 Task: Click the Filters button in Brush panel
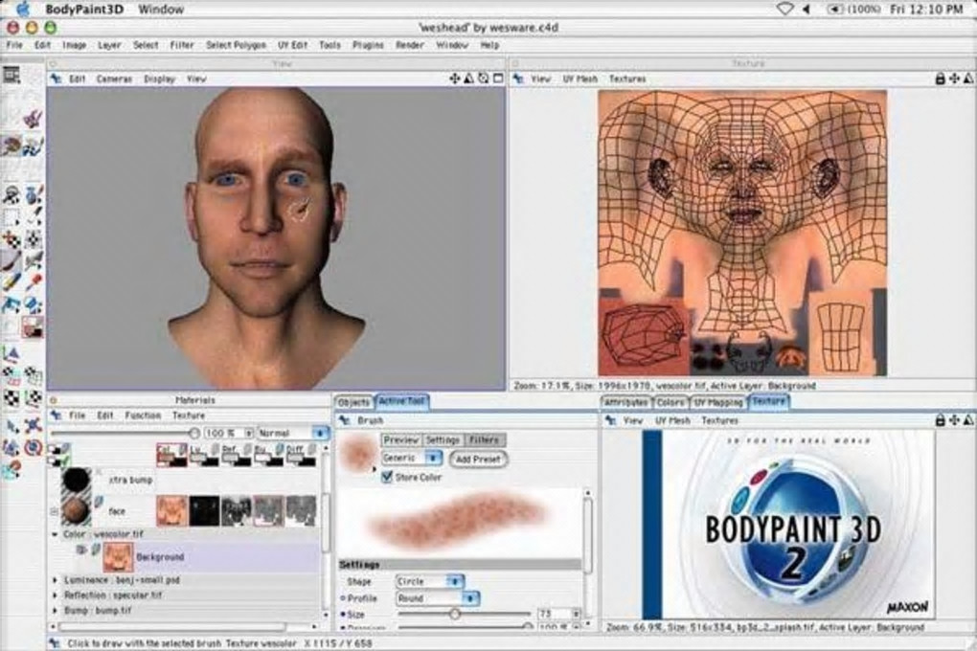tap(484, 439)
